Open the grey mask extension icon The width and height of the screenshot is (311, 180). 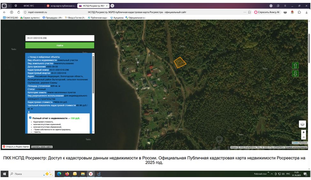pos(285,12)
